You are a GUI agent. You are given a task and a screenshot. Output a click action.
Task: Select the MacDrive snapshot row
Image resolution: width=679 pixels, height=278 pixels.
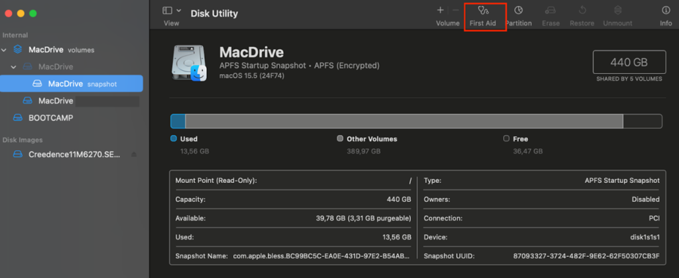point(72,83)
